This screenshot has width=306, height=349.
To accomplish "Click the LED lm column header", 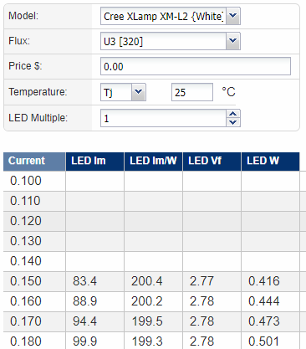I will [x=94, y=162].
